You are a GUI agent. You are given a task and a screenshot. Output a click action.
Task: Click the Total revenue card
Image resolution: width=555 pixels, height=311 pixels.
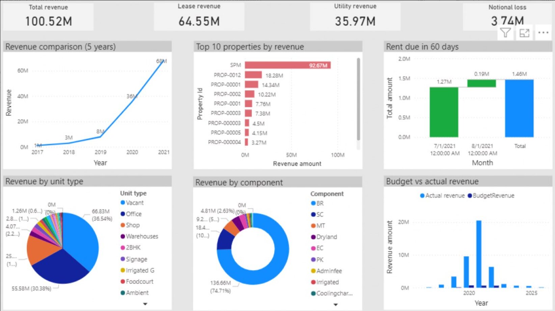click(48, 16)
